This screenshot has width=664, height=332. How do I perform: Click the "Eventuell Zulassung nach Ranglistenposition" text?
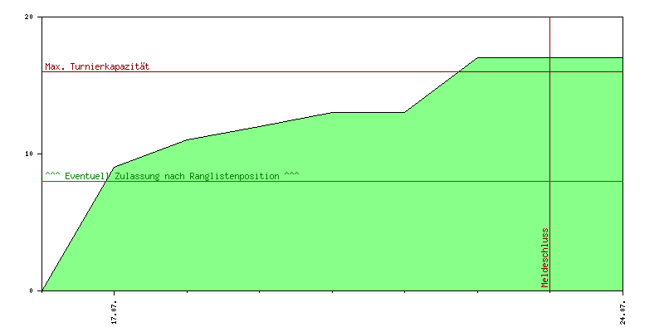coord(172,176)
